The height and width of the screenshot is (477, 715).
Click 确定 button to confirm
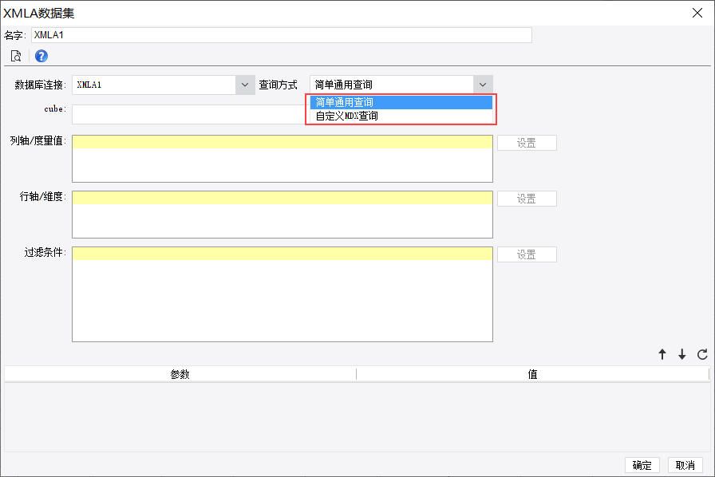point(642,465)
